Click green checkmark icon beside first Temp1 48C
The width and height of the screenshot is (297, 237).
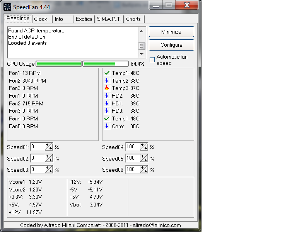107,73
